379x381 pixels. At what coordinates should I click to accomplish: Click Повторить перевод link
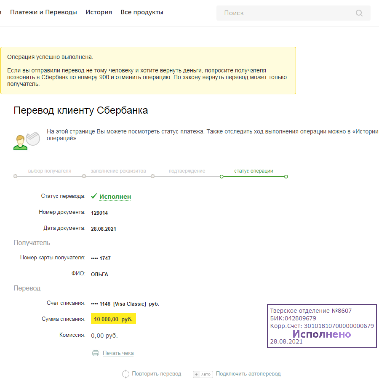[157, 374]
